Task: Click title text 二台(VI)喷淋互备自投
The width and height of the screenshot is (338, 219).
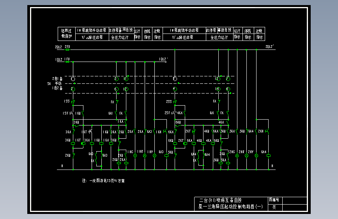Action: point(220,200)
